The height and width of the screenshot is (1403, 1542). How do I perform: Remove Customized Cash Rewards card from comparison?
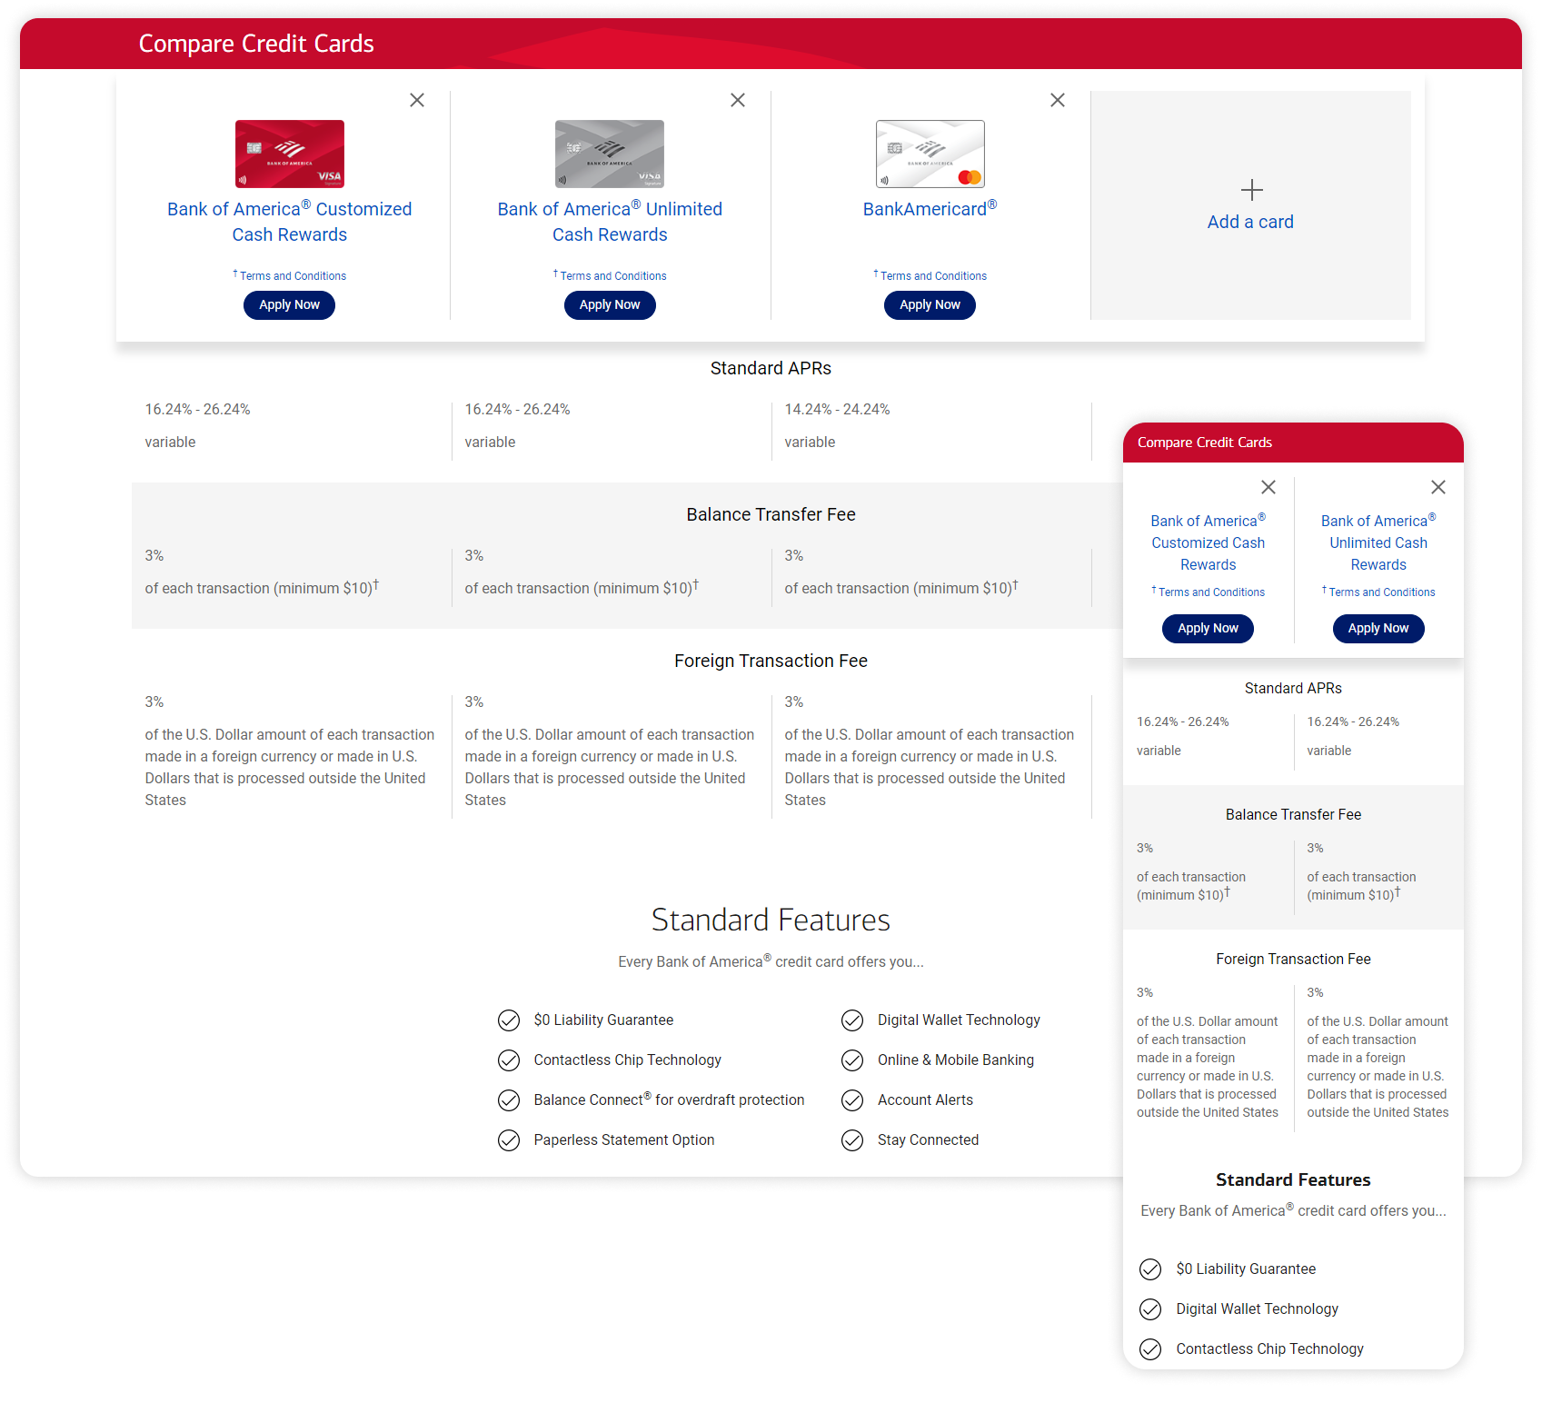(x=417, y=100)
